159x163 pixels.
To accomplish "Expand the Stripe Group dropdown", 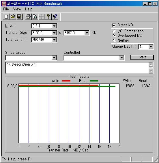I will [54, 58].
